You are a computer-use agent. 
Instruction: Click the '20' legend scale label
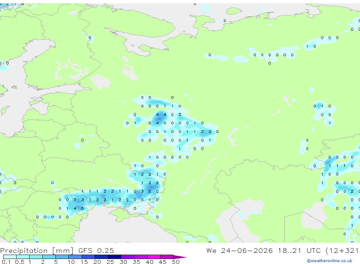(x=97, y=262)
